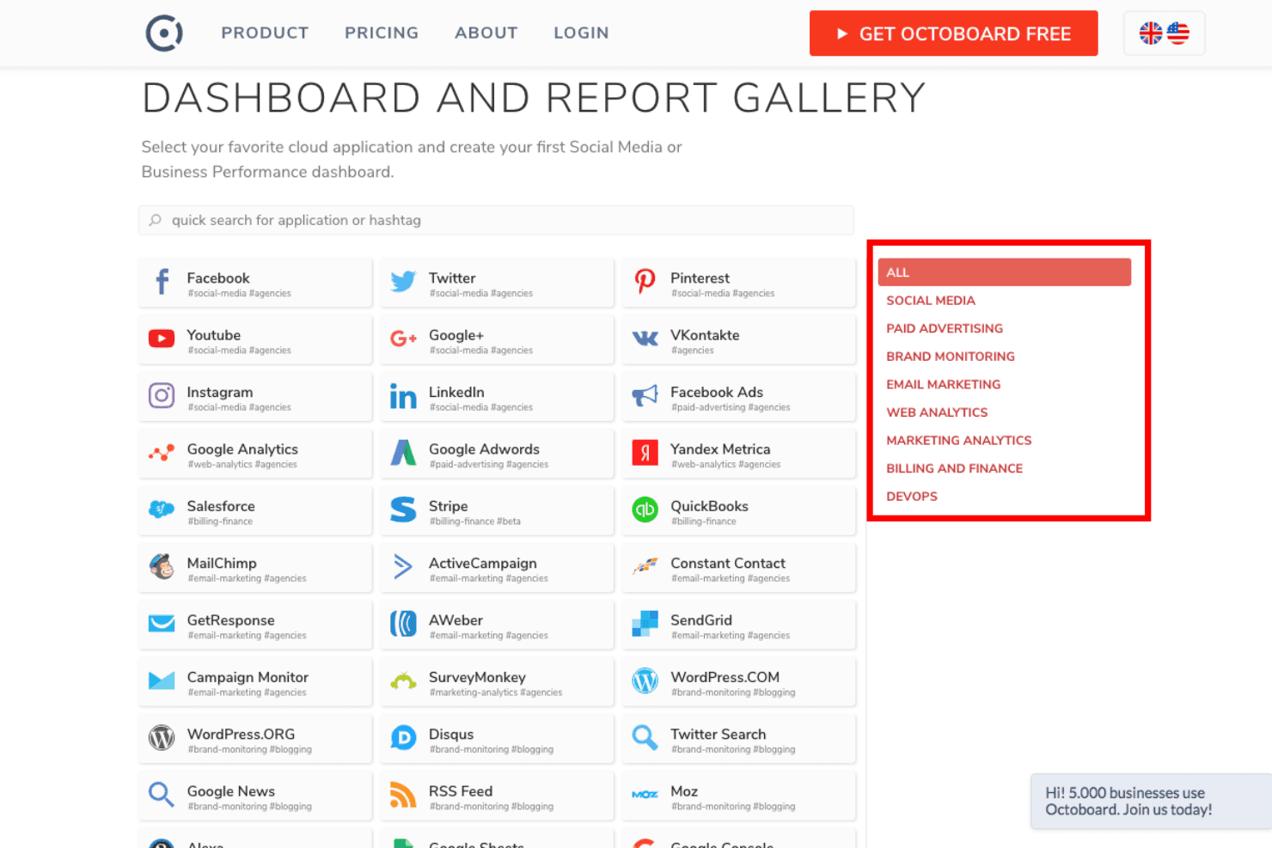Show Brand Monitoring integrations
The image size is (1272, 848).
click(951, 357)
